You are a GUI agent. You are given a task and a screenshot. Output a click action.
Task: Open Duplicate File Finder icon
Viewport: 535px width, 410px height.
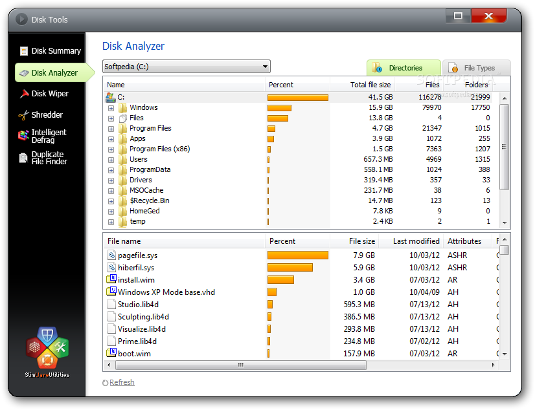point(23,158)
